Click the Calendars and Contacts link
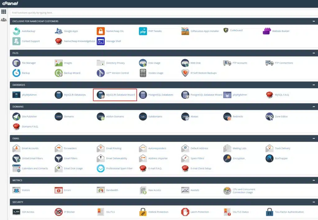 click(x=35, y=168)
